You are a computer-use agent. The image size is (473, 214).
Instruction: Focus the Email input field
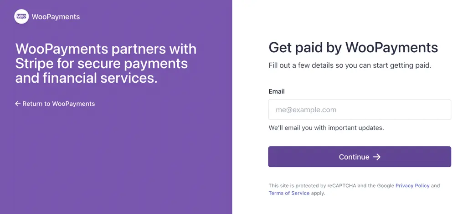360,109
